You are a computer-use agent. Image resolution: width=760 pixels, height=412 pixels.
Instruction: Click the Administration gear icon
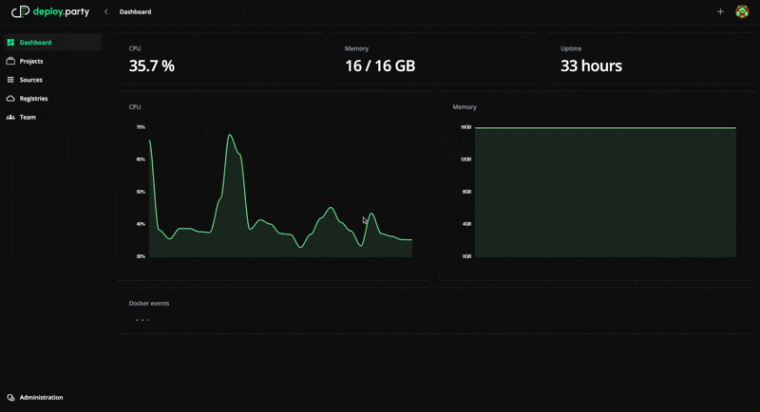coord(10,398)
